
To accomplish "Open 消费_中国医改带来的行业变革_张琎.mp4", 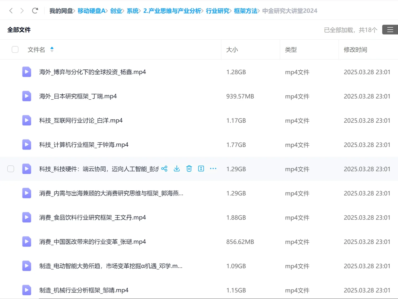I will (x=93, y=242).
